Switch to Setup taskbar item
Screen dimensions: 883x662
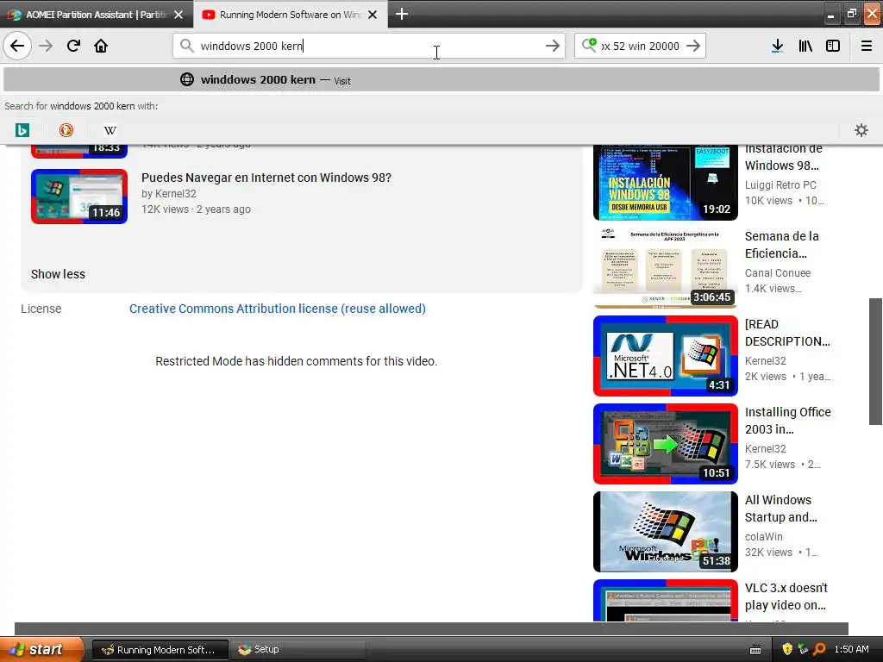[298, 650]
